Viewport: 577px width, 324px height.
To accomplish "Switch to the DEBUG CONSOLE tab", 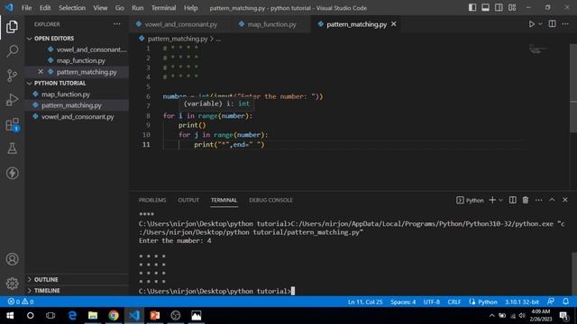I will click(270, 200).
